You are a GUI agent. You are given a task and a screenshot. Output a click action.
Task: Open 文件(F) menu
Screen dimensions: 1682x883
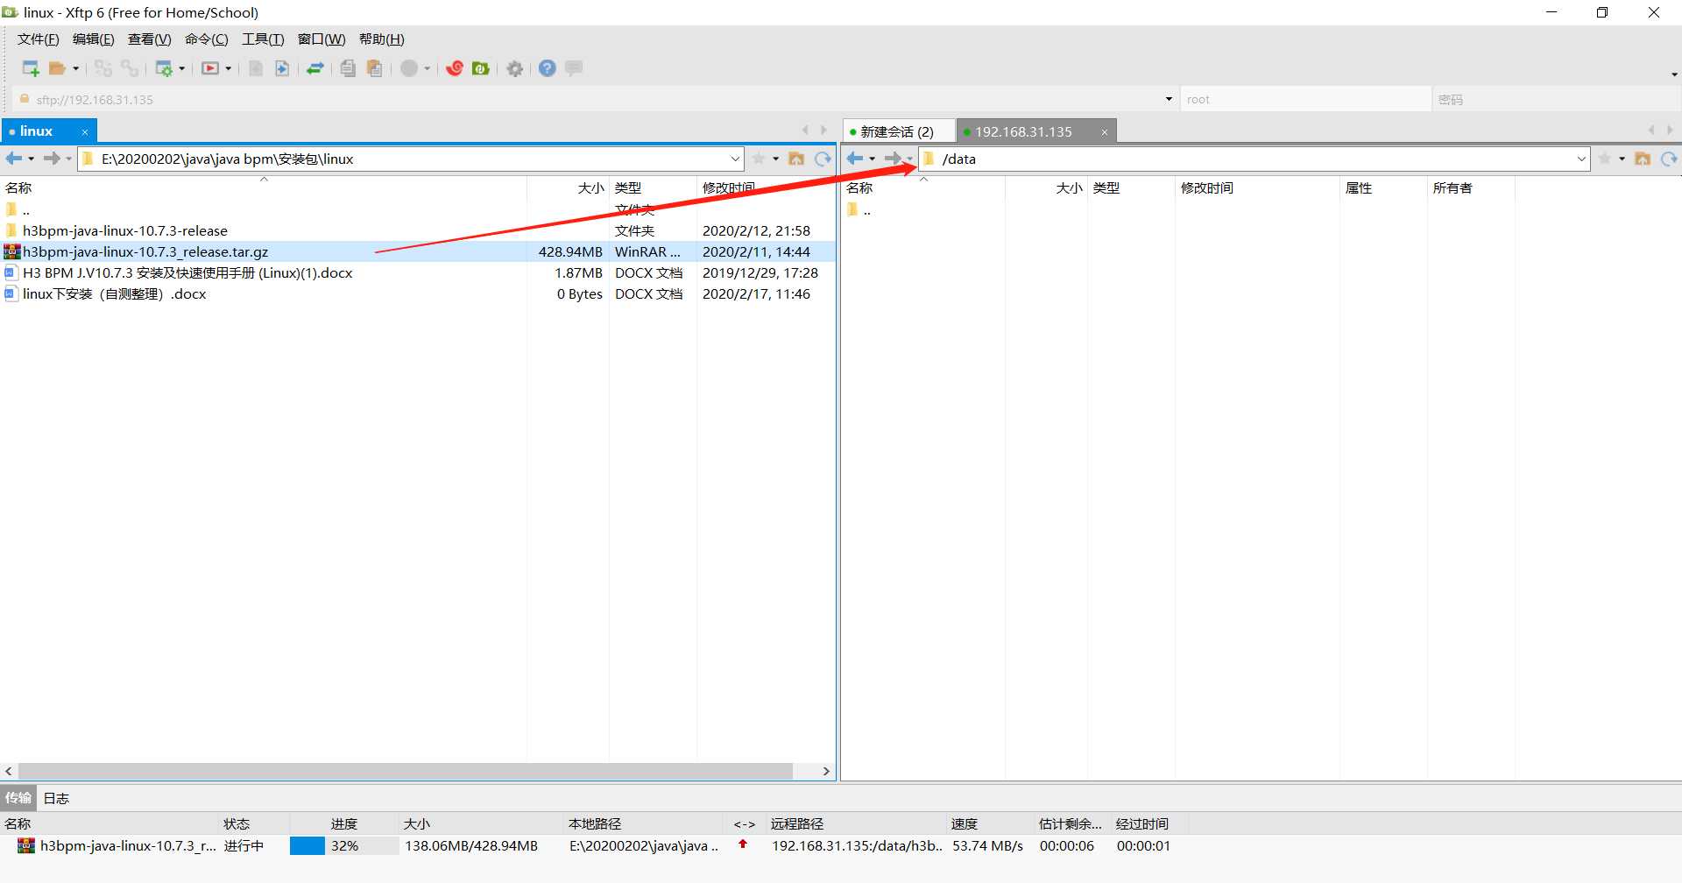tap(39, 39)
